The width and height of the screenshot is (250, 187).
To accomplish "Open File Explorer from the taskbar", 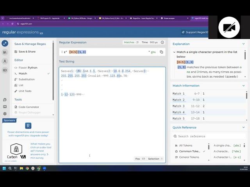I will tap(21, 168).
